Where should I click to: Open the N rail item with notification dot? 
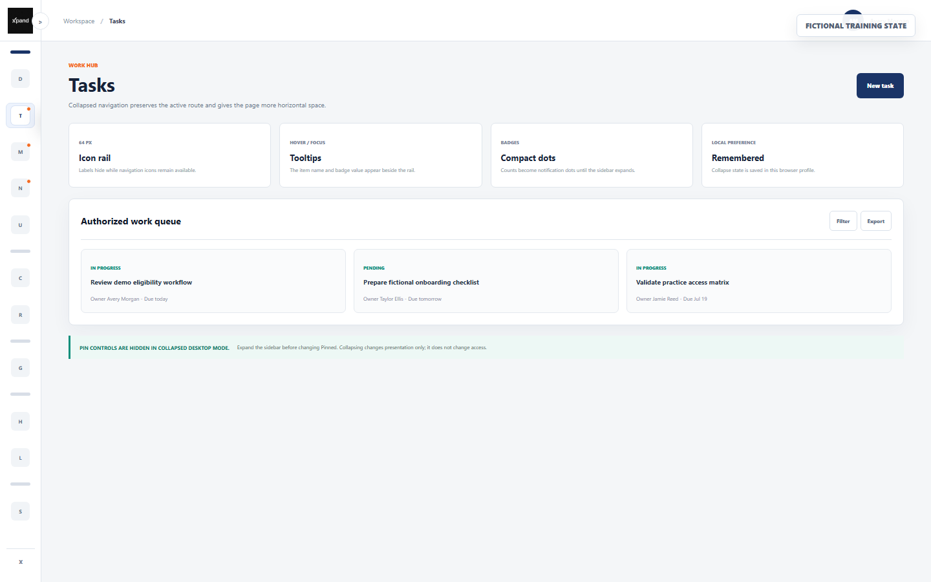(x=20, y=188)
